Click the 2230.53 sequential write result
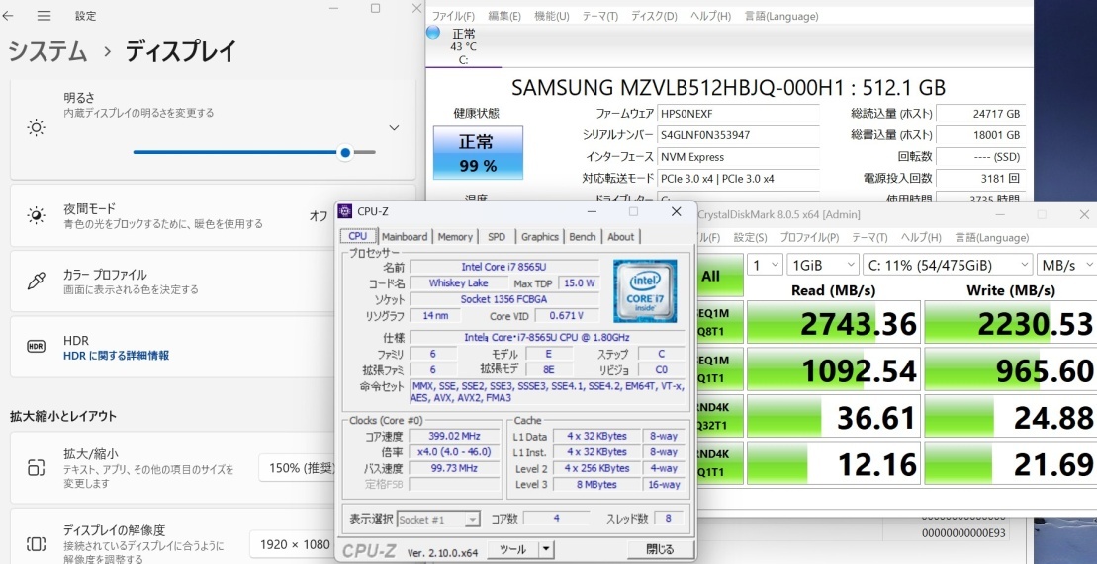Viewport: 1097px width, 564px height. 1010,323
